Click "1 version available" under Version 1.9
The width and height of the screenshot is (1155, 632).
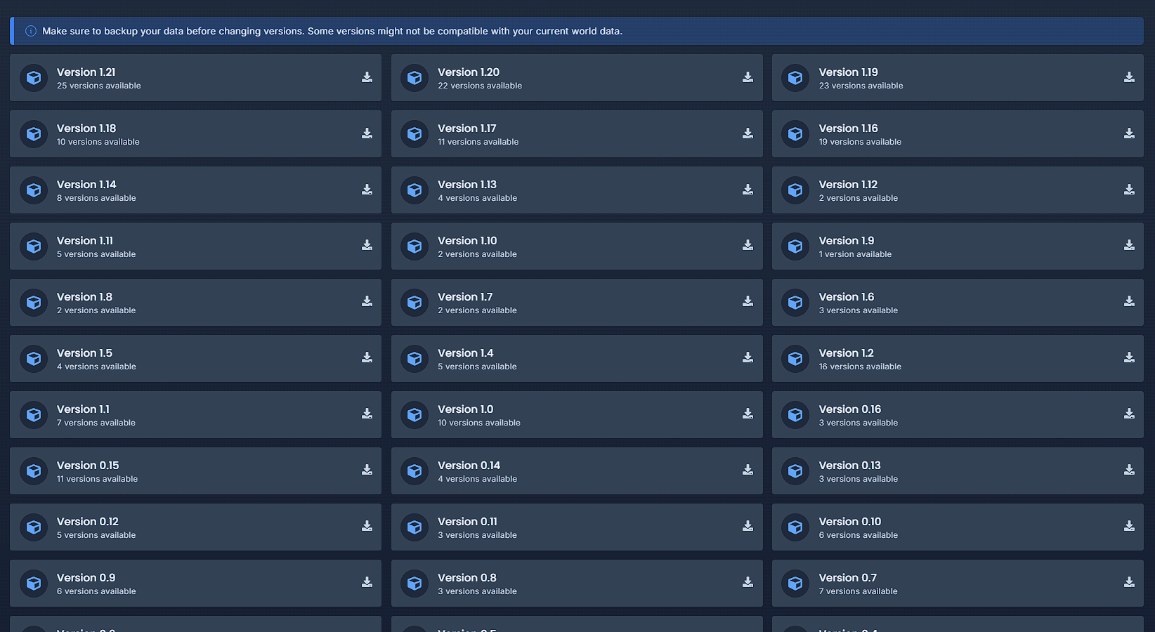point(855,254)
